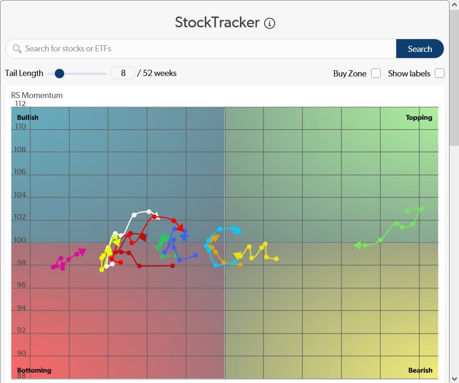The height and width of the screenshot is (383, 459).
Task: Select the orange arrowhead near the center line
Action: coord(215,239)
